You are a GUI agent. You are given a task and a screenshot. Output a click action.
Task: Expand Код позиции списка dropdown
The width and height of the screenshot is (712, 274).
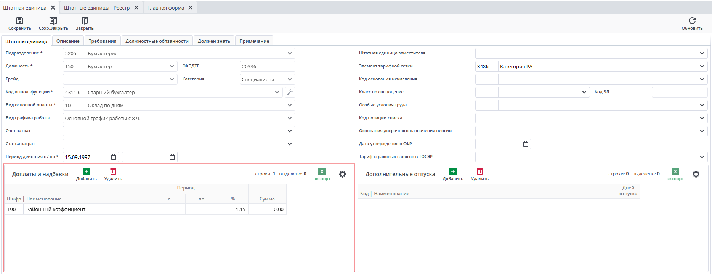(702, 118)
